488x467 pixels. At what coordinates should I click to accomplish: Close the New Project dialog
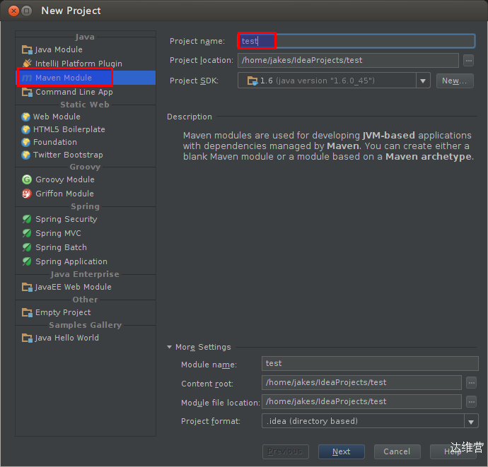[x=13, y=11]
